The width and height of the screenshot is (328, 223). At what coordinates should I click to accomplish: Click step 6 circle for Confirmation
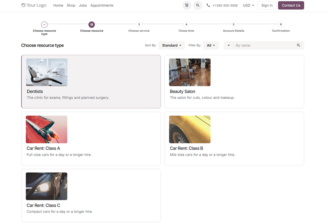281,24
